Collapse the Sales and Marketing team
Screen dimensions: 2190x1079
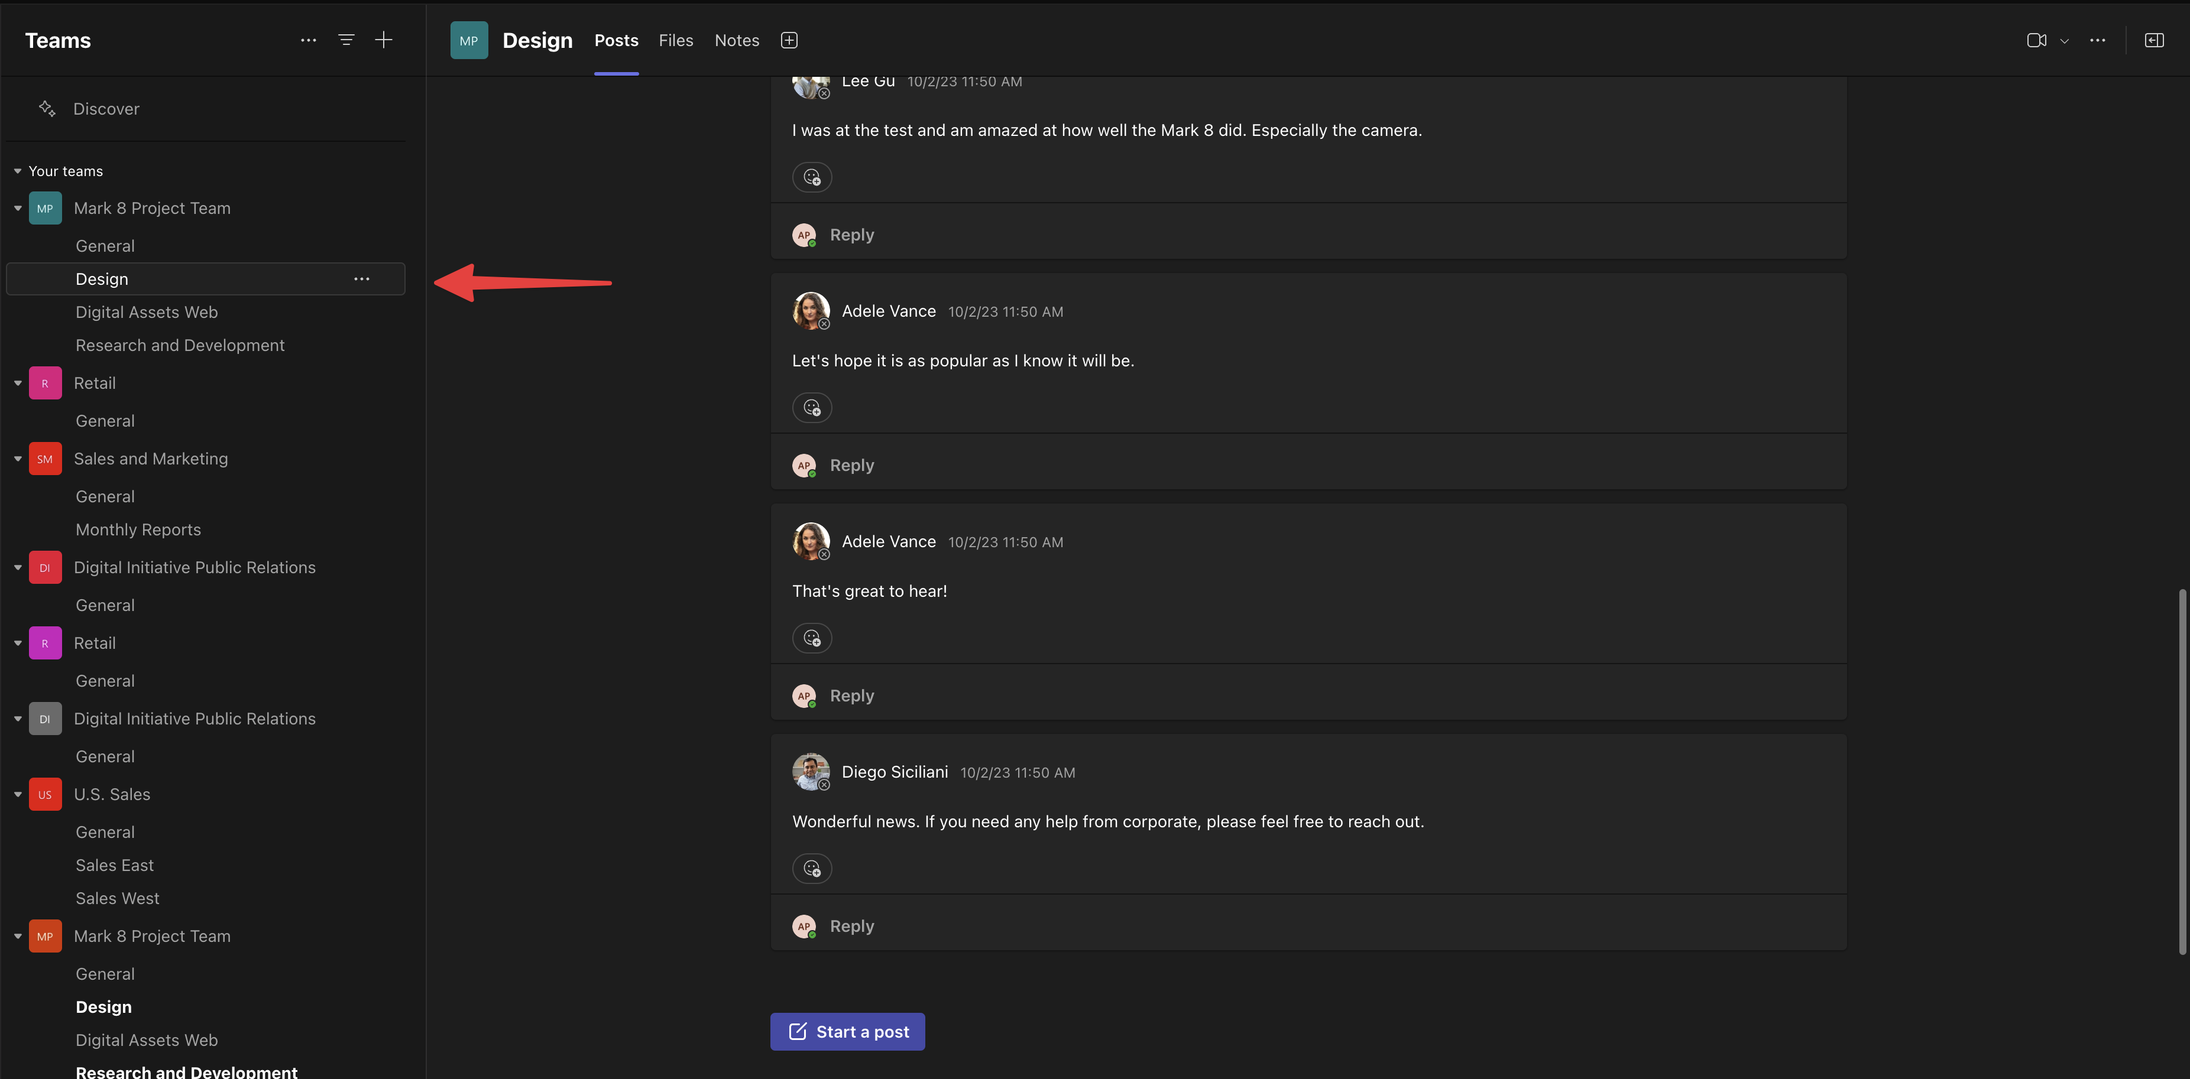[x=17, y=459]
